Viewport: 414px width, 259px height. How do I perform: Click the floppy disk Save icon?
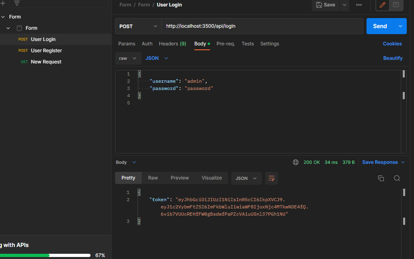pyautogui.click(x=319, y=5)
